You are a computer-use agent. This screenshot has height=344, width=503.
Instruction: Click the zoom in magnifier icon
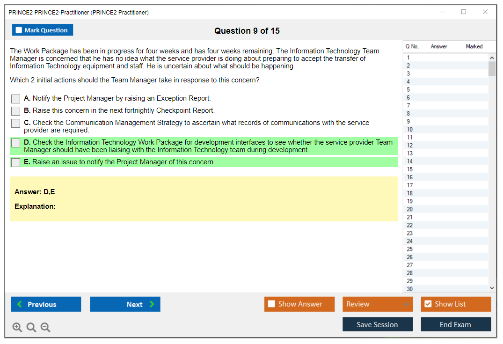tap(17, 328)
